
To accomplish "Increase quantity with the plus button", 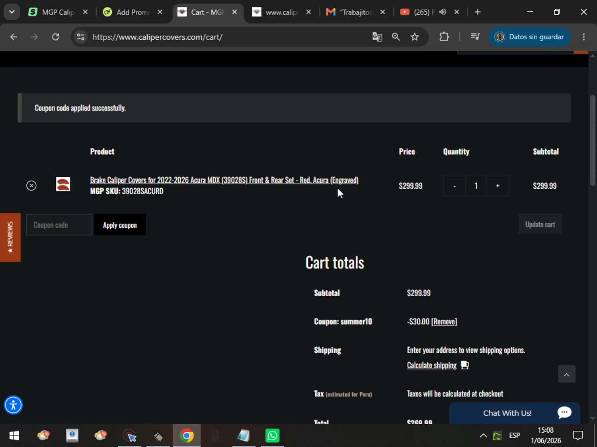I will coord(497,186).
